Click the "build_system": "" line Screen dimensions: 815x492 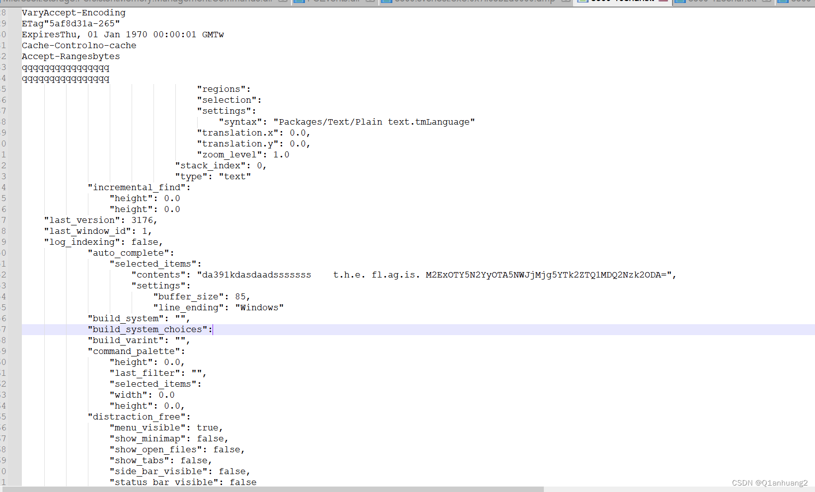(139, 319)
